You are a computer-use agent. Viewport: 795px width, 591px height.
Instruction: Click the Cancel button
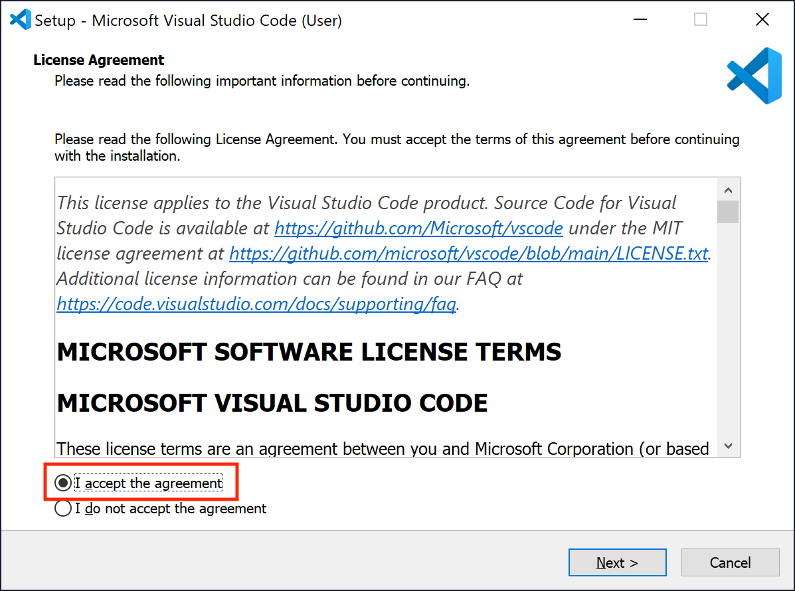pyautogui.click(x=730, y=562)
